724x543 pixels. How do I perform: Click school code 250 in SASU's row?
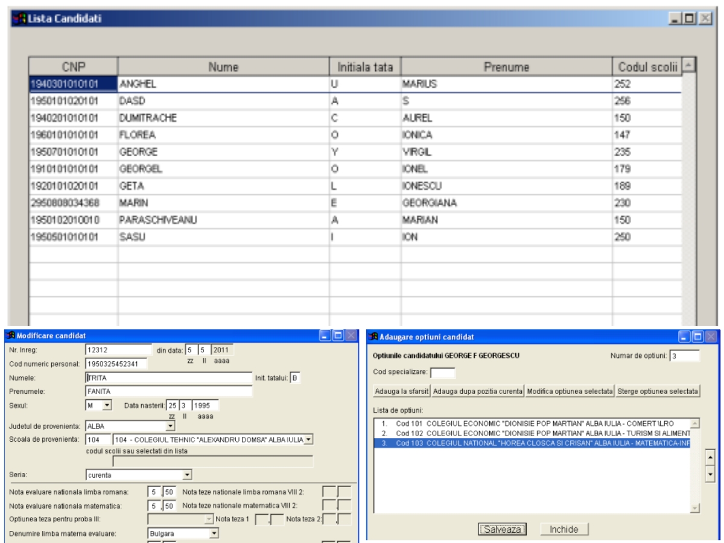(x=647, y=237)
